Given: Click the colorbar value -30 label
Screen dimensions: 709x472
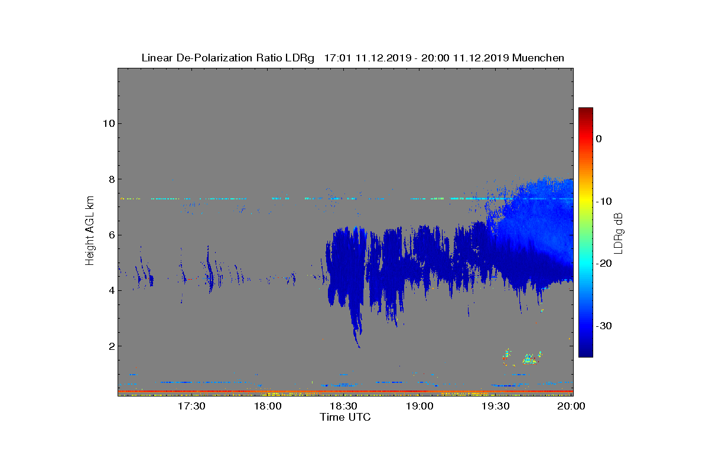Looking at the screenshot, I should point(603,326).
